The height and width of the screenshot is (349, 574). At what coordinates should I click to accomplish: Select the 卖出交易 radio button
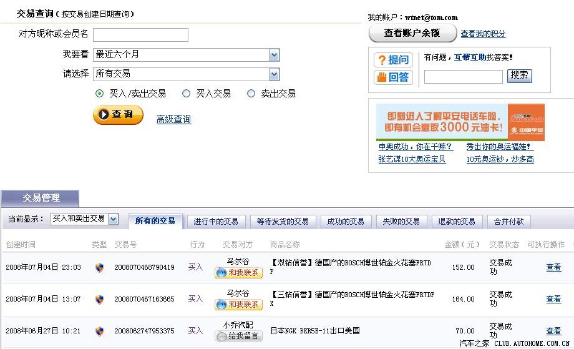pos(251,94)
